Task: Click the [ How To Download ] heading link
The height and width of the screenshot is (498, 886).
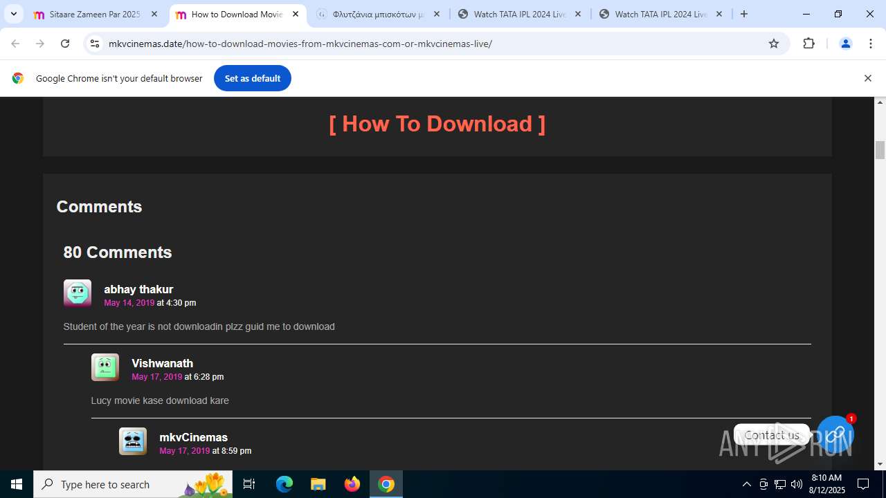Action: pos(437,123)
